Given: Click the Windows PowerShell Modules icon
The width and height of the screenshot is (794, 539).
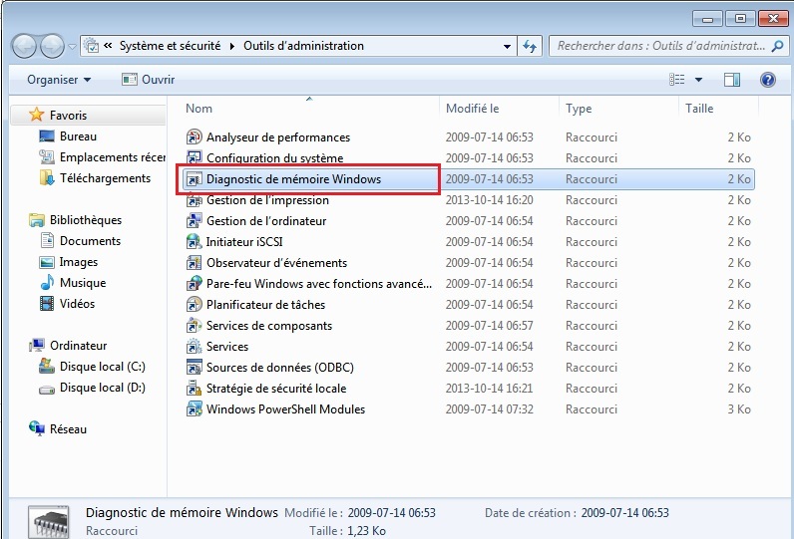Looking at the screenshot, I should point(194,409).
